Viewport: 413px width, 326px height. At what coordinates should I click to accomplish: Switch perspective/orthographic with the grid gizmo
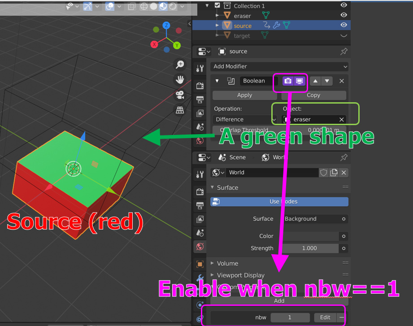[180, 110]
